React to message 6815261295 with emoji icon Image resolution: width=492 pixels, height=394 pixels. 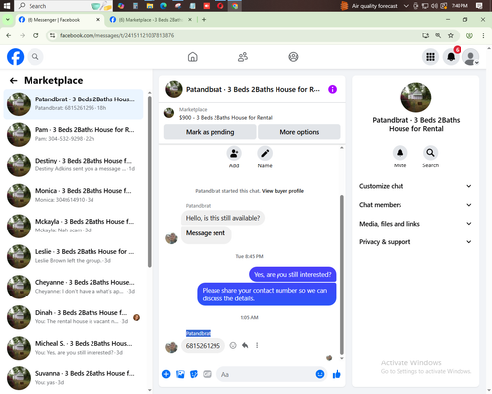tap(233, 345)
